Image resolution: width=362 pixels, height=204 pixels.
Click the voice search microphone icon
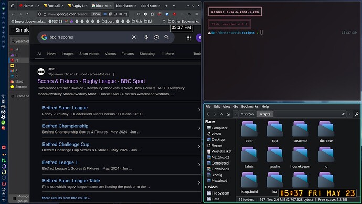[x=146, y=37]
